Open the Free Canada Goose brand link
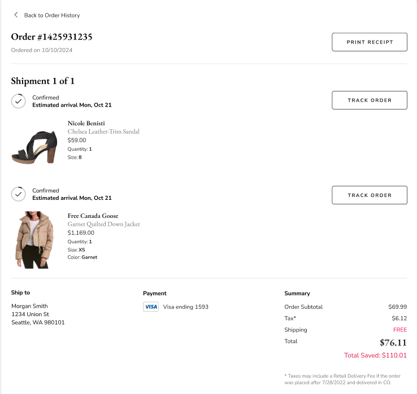417x394 pixels. point(93,216)
